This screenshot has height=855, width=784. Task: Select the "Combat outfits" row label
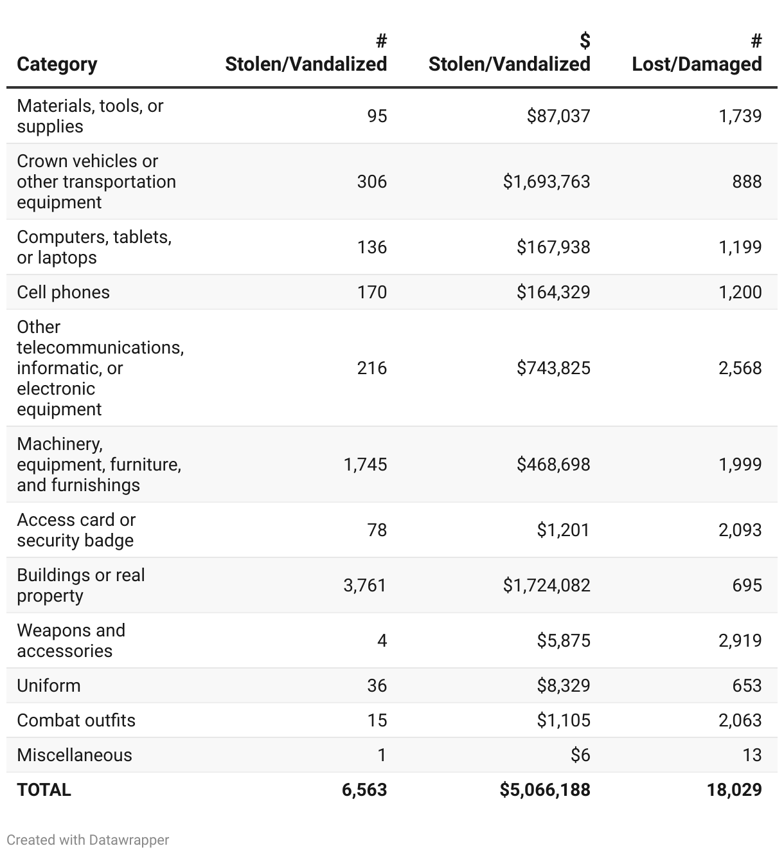point(76,720)
